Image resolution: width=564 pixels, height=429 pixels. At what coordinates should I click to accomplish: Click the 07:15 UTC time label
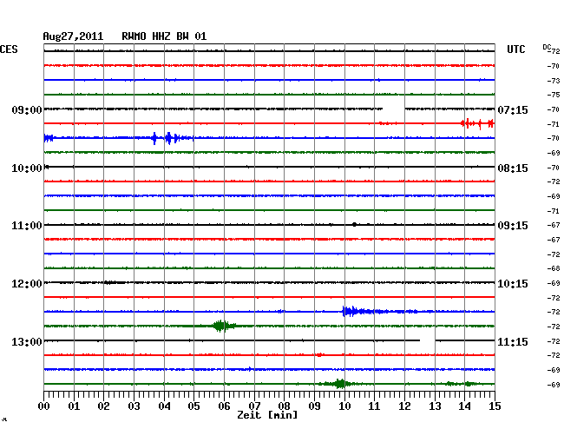(x=513, y=109)
